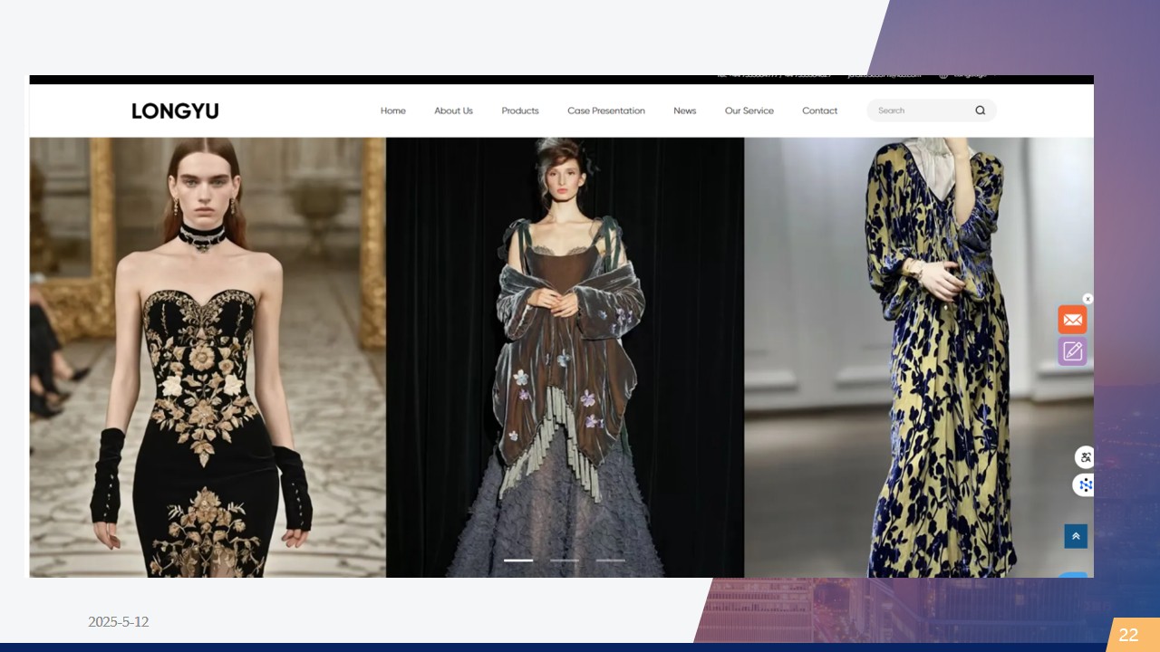Open the News page
1160x652 pixels.
685,110
